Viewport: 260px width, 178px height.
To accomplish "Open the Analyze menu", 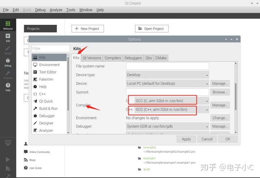I will point(56,10).
